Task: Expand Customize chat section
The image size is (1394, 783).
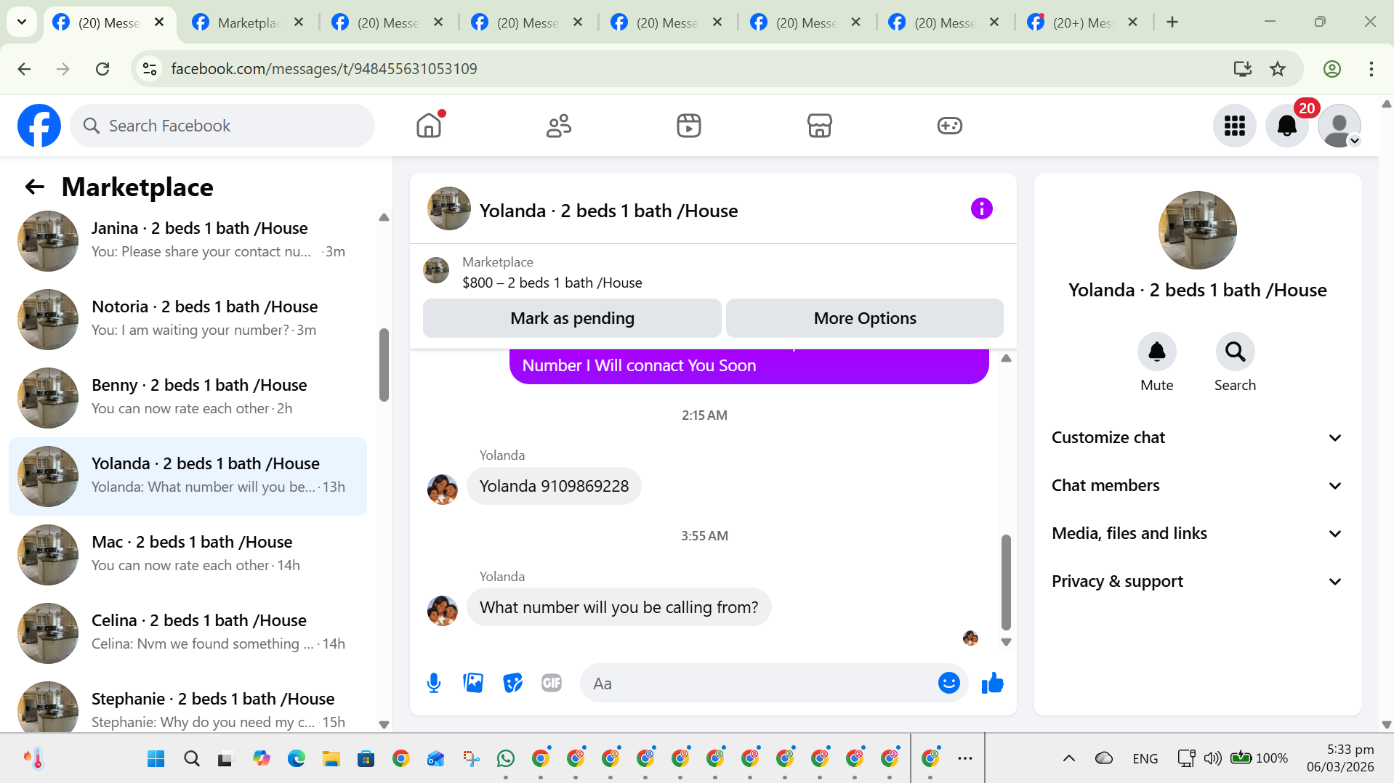Action: [x=1196, y=437]
